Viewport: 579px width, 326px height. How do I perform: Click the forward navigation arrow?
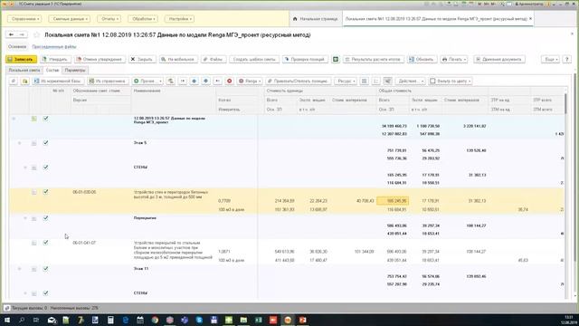22,34
